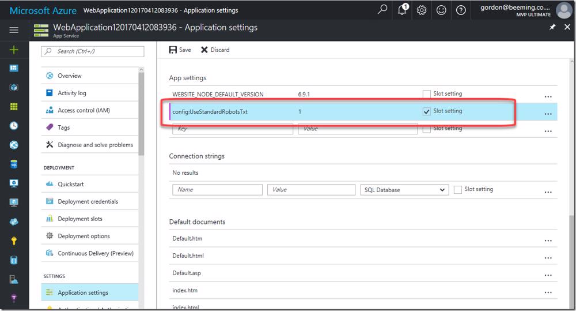Viewport: 576px width, 311px height.
Task: Click the Default.htm document row
Action: (363, 238)
